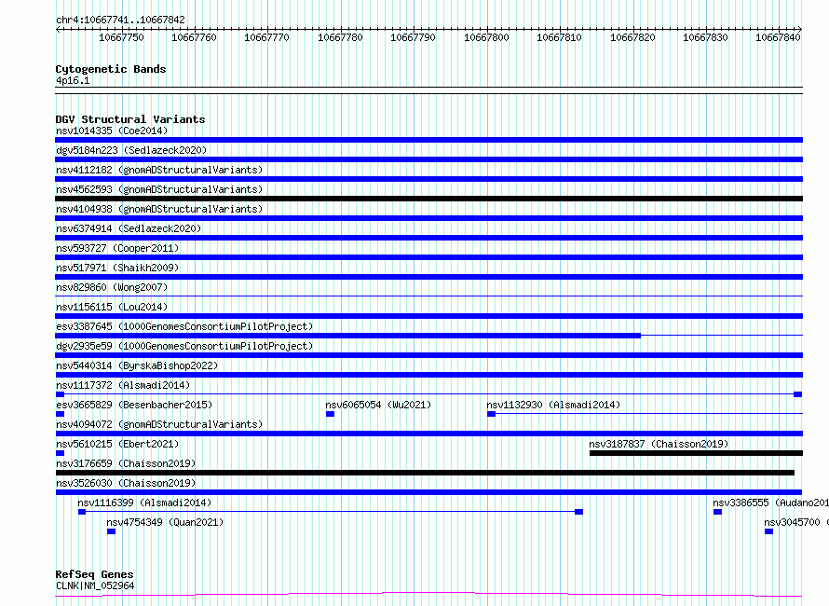This screenshot has height=606, width=829.
Task: Open nsv1116399 (Alsmadi2014) label
Action: click(144, 503)
